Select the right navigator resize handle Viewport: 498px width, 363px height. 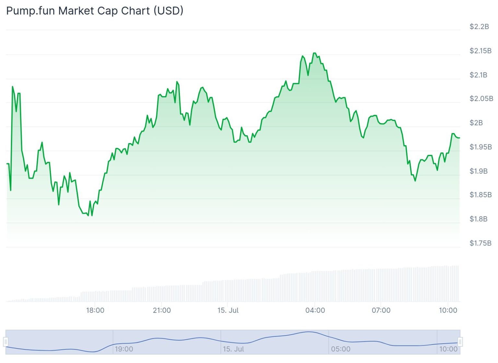(x=461, y=341)
